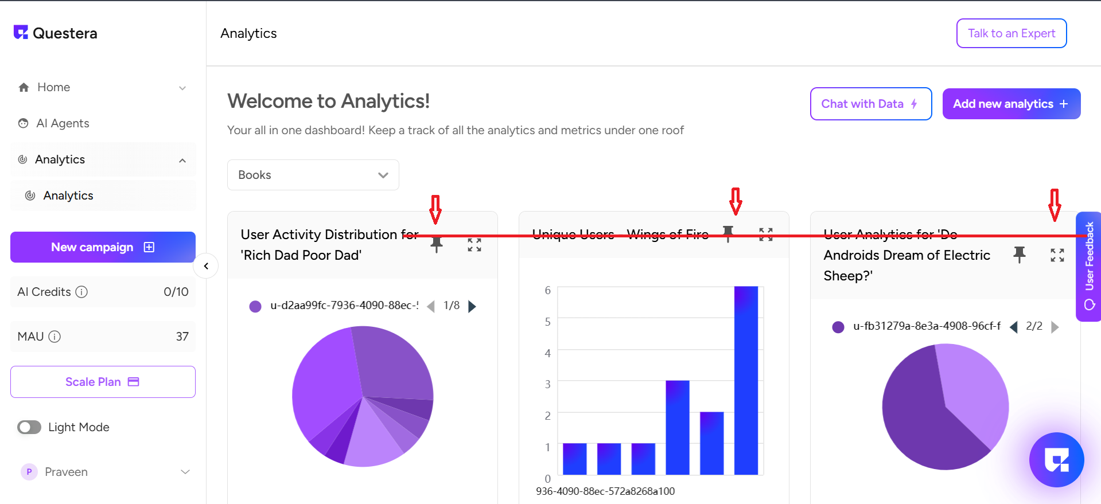Click the tallest bar in Wings of Fire chart
This screenshot has width=1101, height=504.
coord(746,380)
